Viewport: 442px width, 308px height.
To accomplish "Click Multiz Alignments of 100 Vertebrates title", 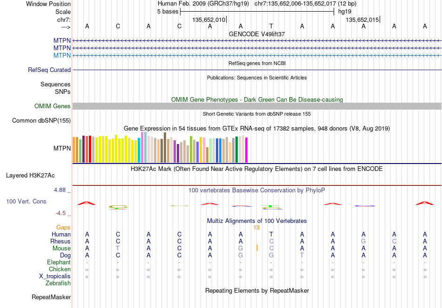I will [257, 221].
